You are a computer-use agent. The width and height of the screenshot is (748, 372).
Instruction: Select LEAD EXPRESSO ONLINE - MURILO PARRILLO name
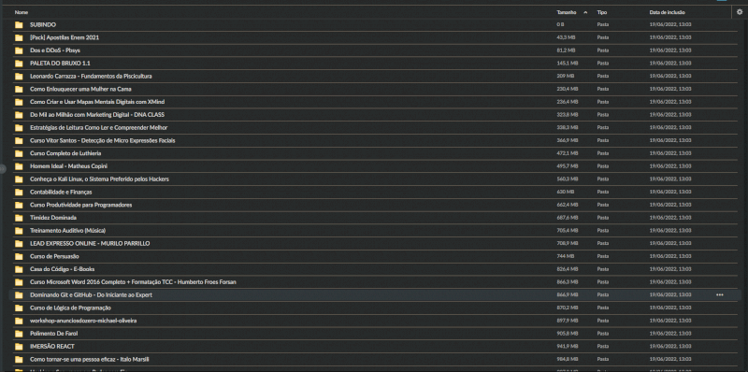(90, 244)
